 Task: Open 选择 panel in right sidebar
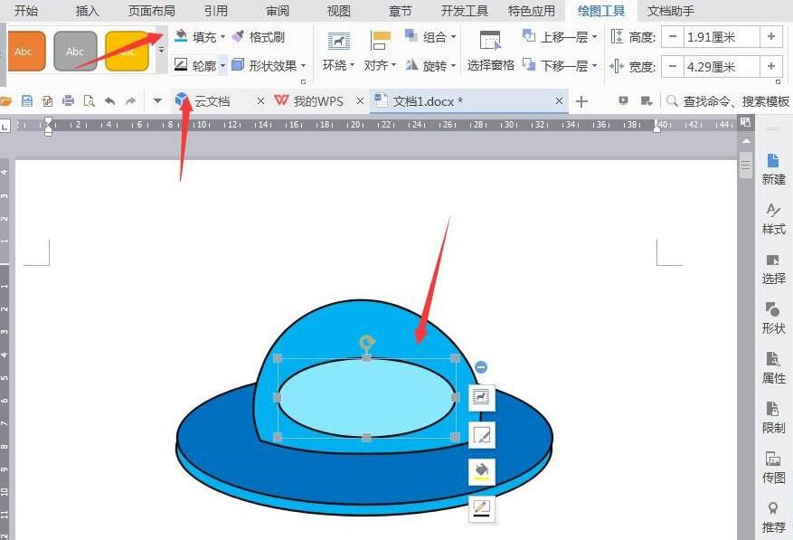pos(773,269)
